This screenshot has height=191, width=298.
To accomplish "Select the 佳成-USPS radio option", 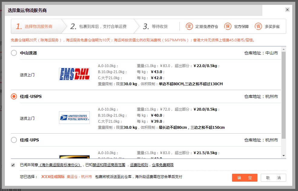I will 14,97.
